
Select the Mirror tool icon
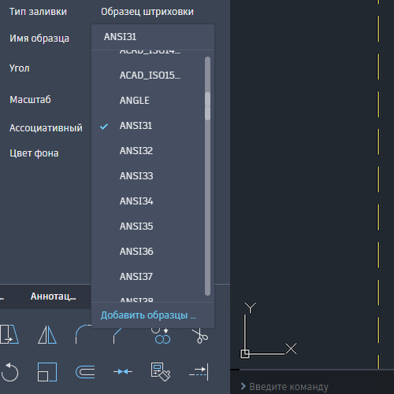coord(47,334)
